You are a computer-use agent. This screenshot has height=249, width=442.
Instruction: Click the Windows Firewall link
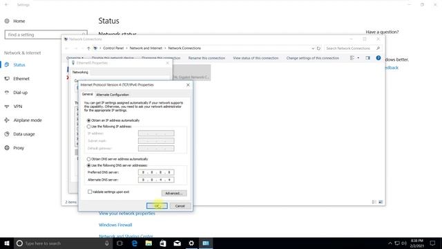(x=115, y=225)
